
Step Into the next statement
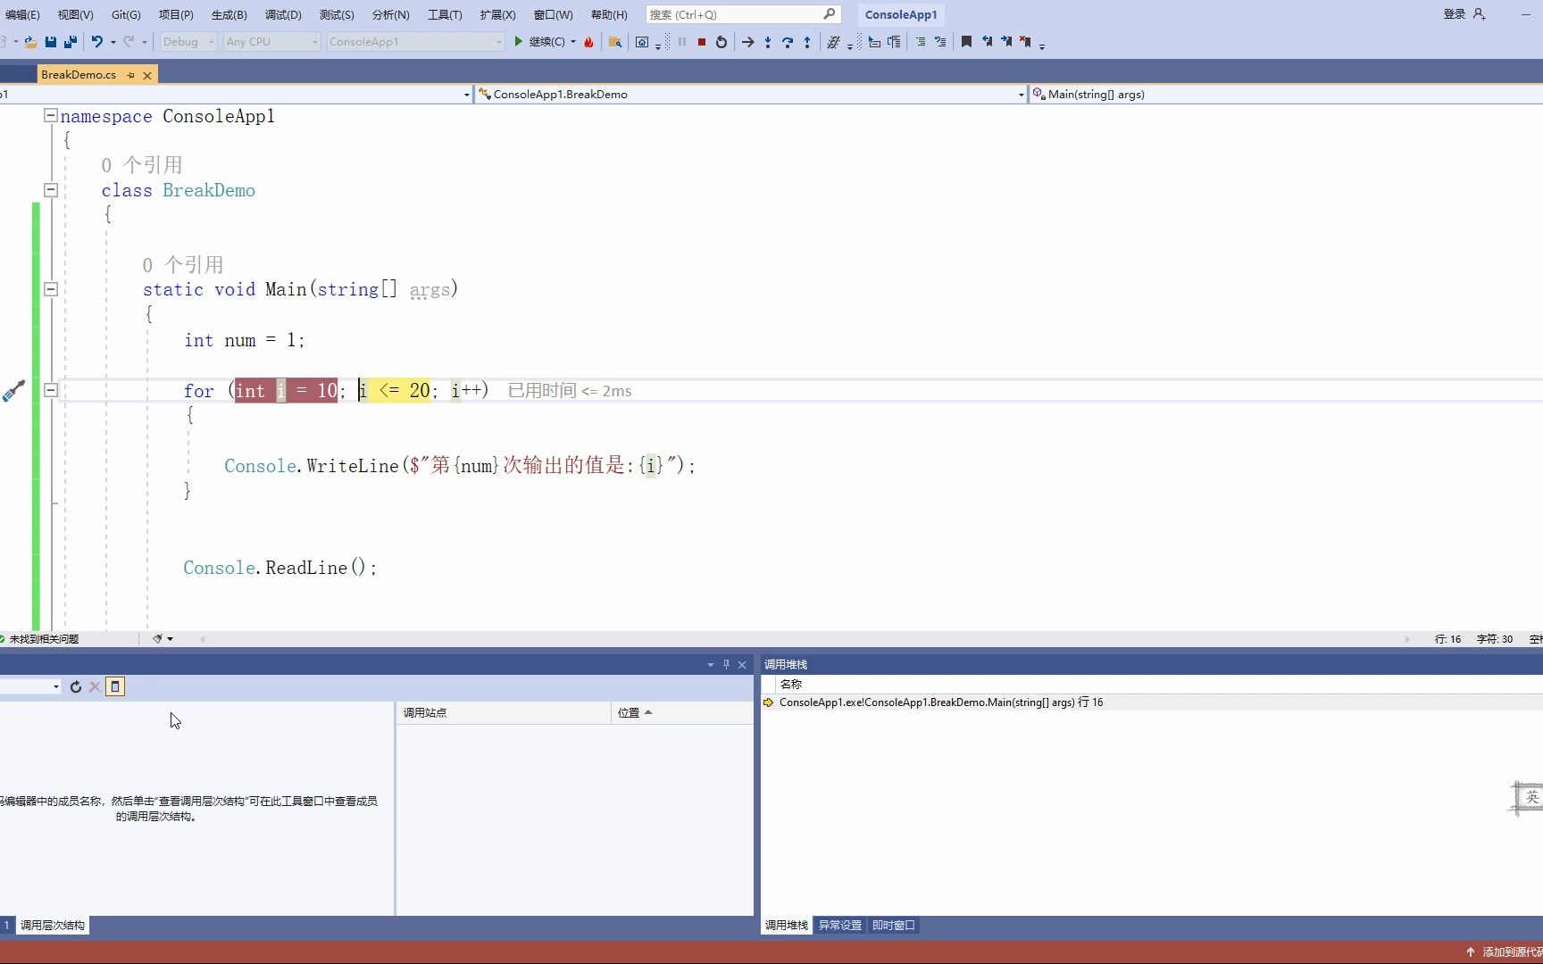(x=768, y=42)
